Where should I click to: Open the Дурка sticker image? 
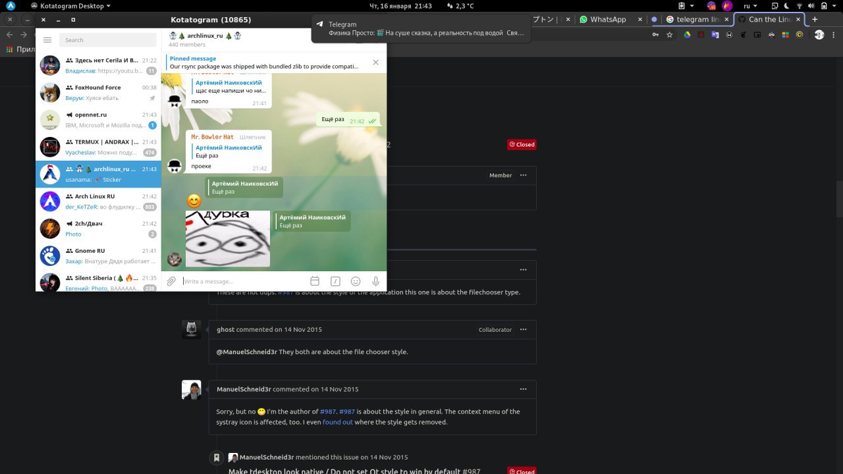228,238
